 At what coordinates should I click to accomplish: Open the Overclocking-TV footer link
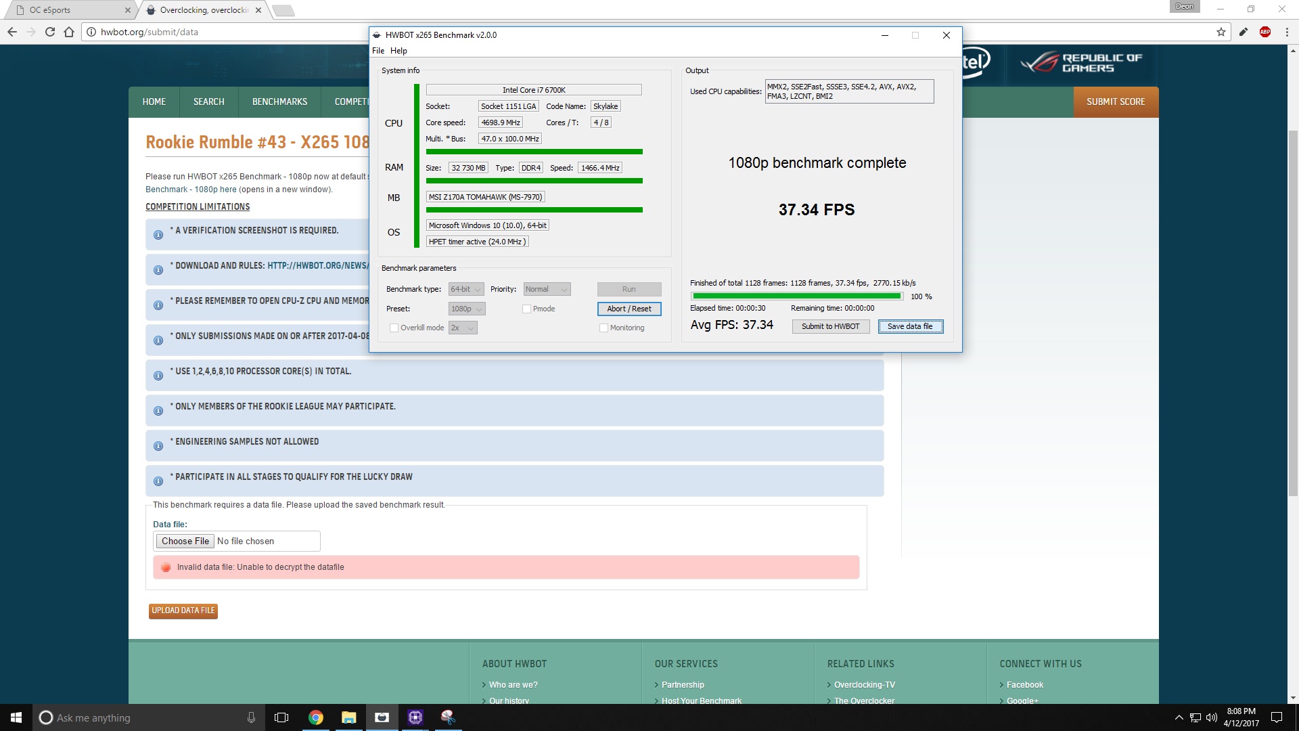pyautogui.click(x=864, y=685)
